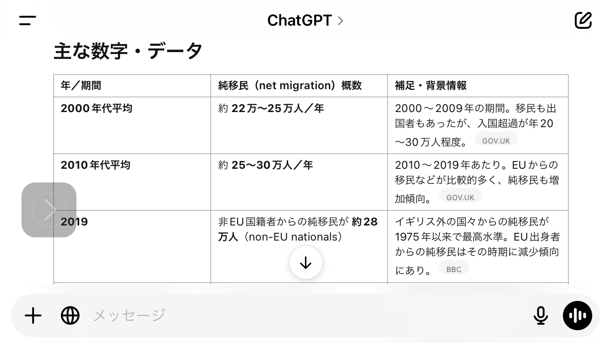This screenshot has width=611, height=343.
Task: Tap the 主な数字・データ heading
Action: click(x=128, y=51)
